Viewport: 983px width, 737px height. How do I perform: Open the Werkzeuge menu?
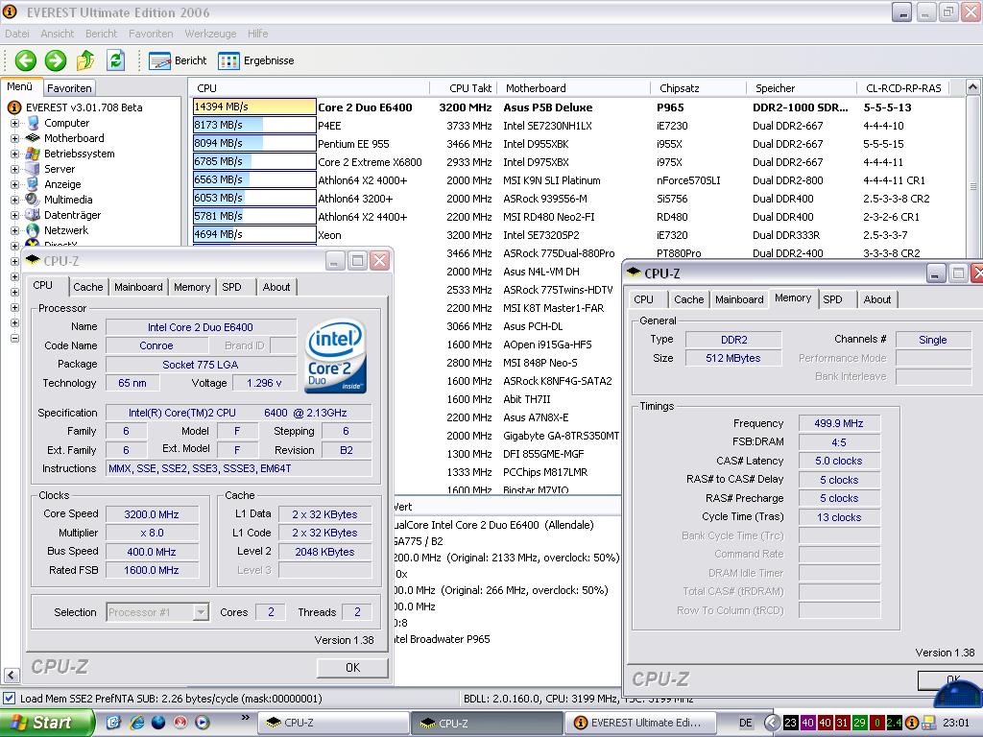pyautogui.click(x=210, y=34)
